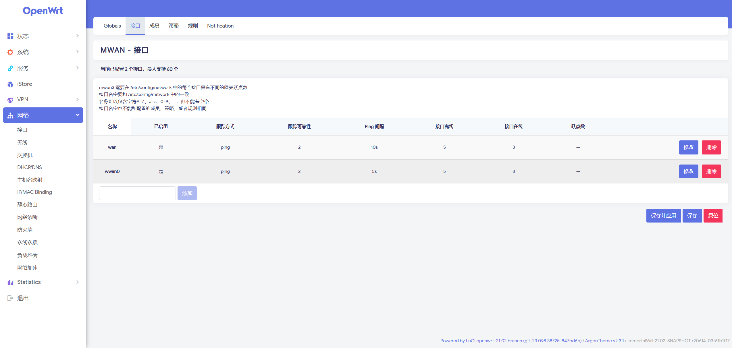Click the 10s ping interval value
The width and height of the screenshot is (732, 348).
[374, 147]
